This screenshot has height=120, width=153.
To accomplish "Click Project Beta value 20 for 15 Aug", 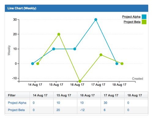I will click(58, 110).
